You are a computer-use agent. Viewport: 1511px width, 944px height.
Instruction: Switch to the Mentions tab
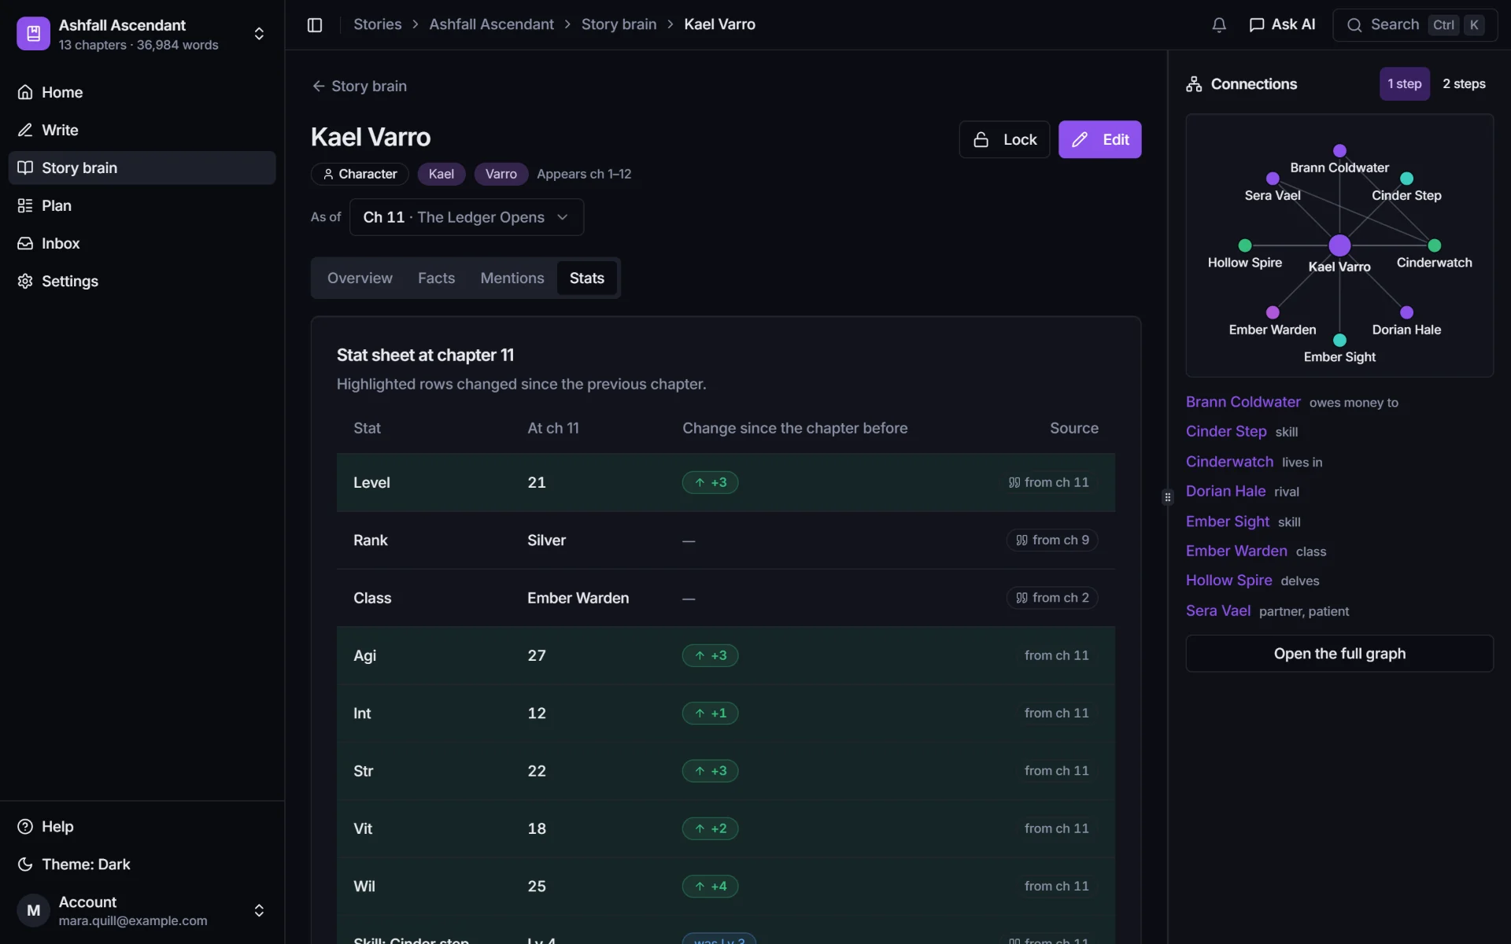tap(512, 278)
